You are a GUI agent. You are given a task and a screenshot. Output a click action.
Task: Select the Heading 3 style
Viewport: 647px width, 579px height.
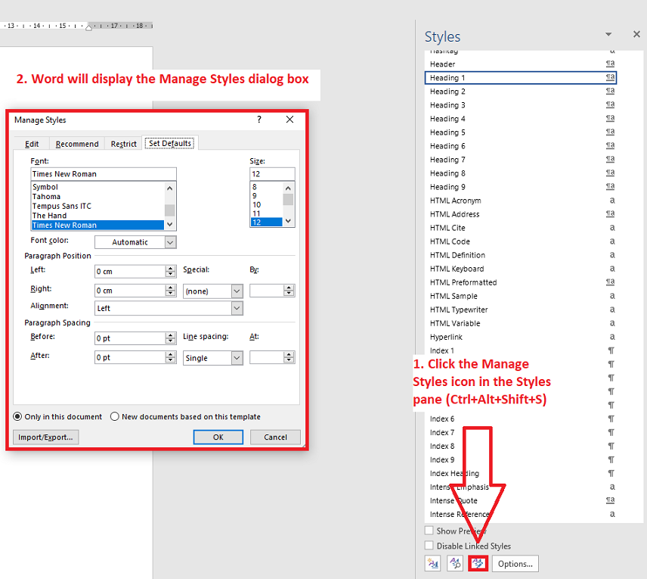(x=521, y=104)
